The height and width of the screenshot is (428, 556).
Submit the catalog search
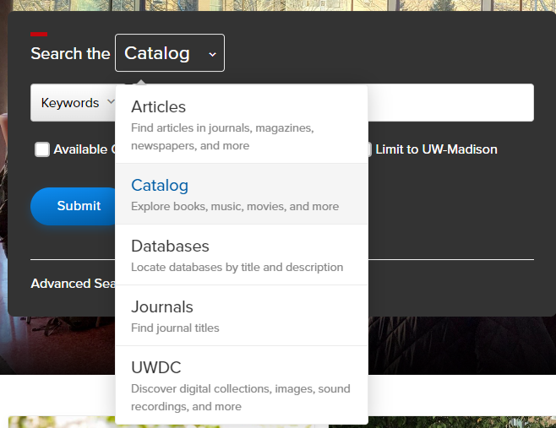(x=74, y=206)
